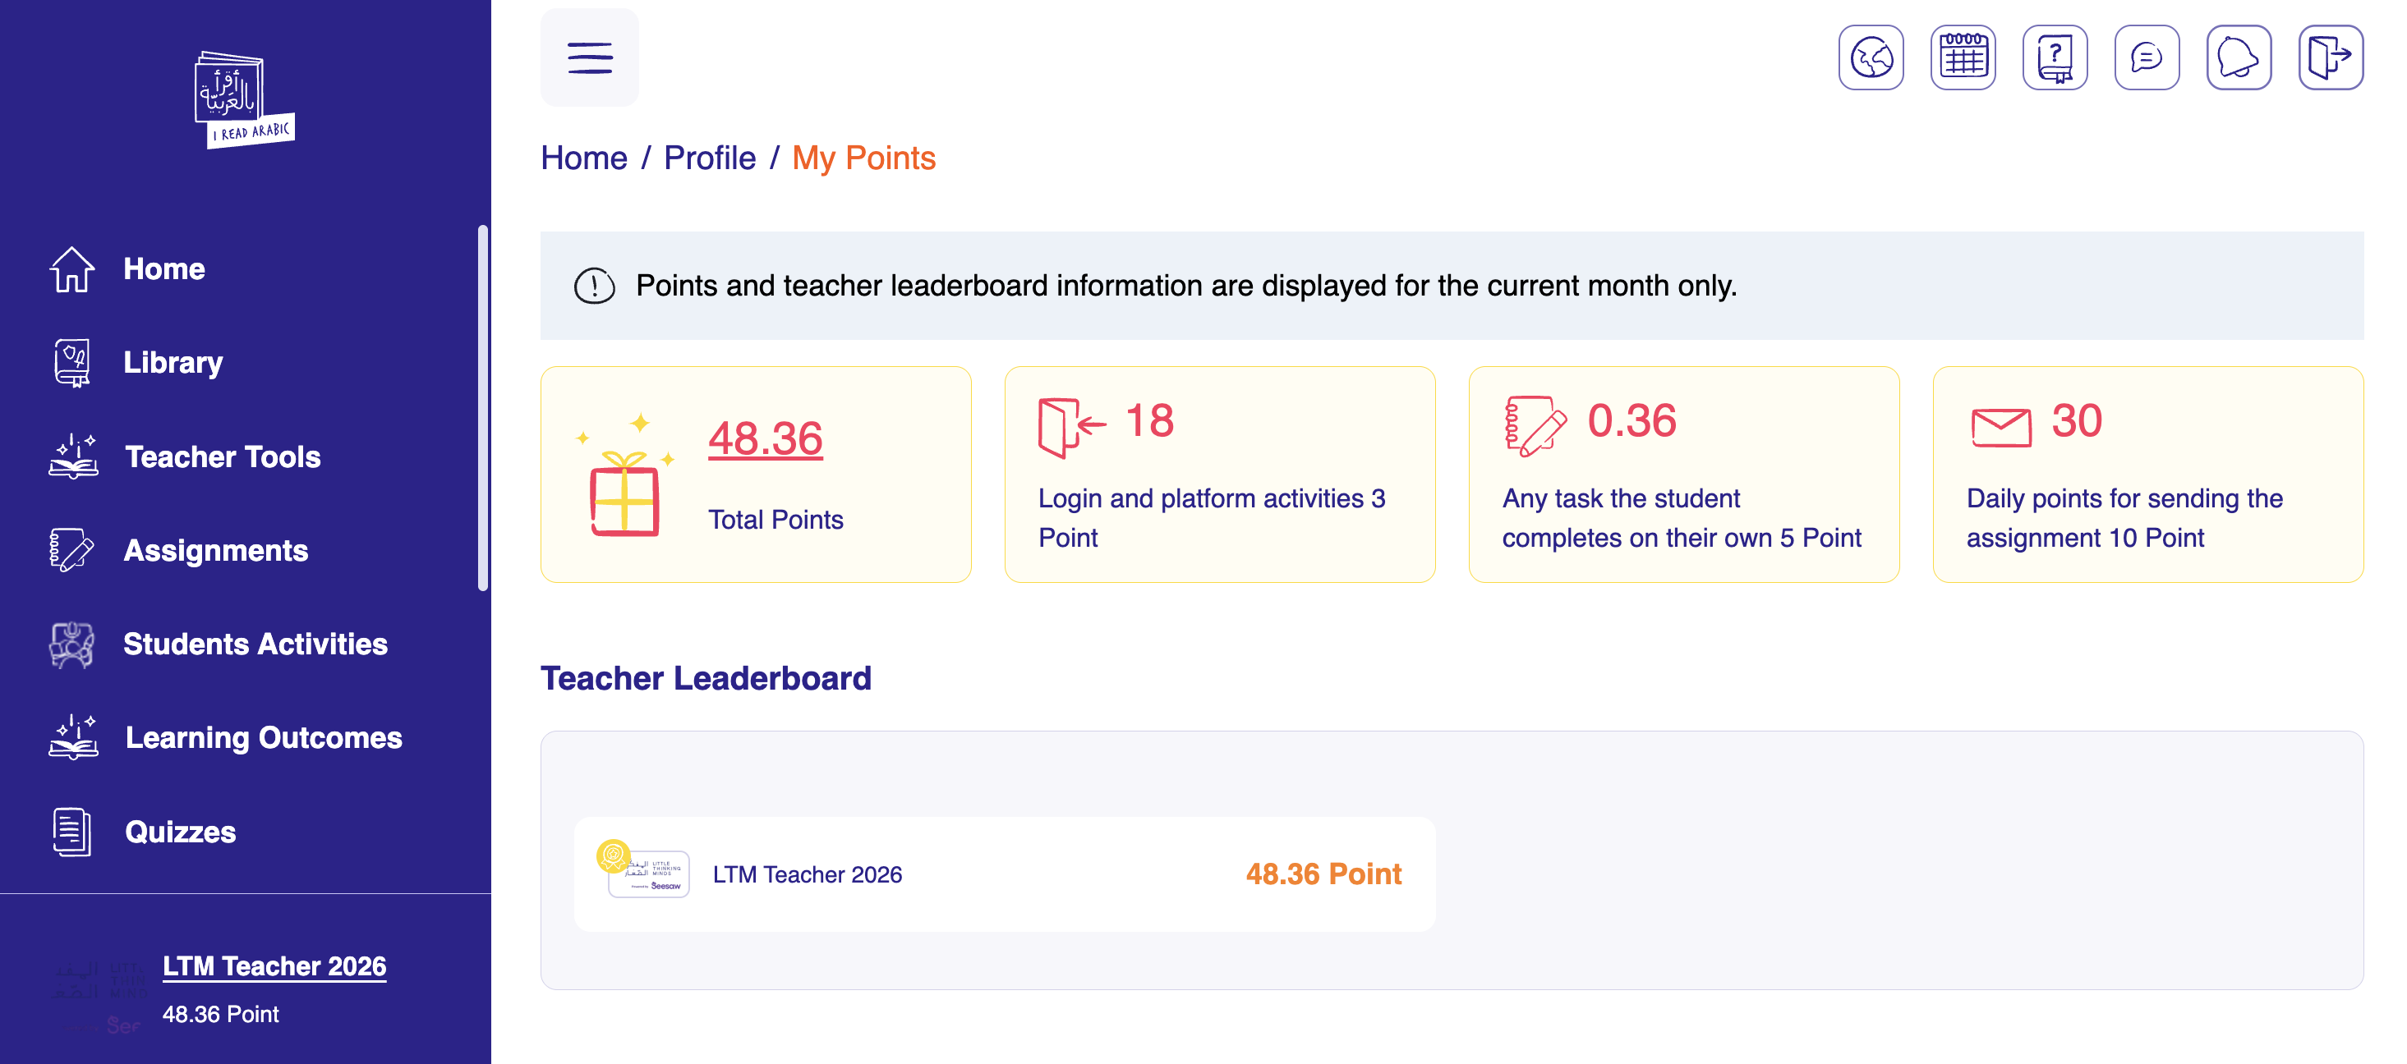Screen dimensions: 2407x1064
Task: Open the language globe icon
Action: [1871, 58]
